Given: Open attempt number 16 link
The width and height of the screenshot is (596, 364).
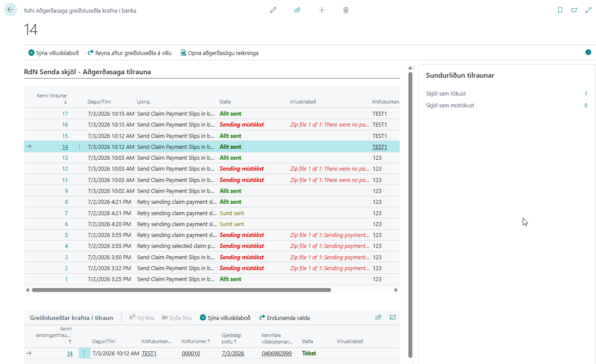Looking at the screenshot, I should click(65, 125).
